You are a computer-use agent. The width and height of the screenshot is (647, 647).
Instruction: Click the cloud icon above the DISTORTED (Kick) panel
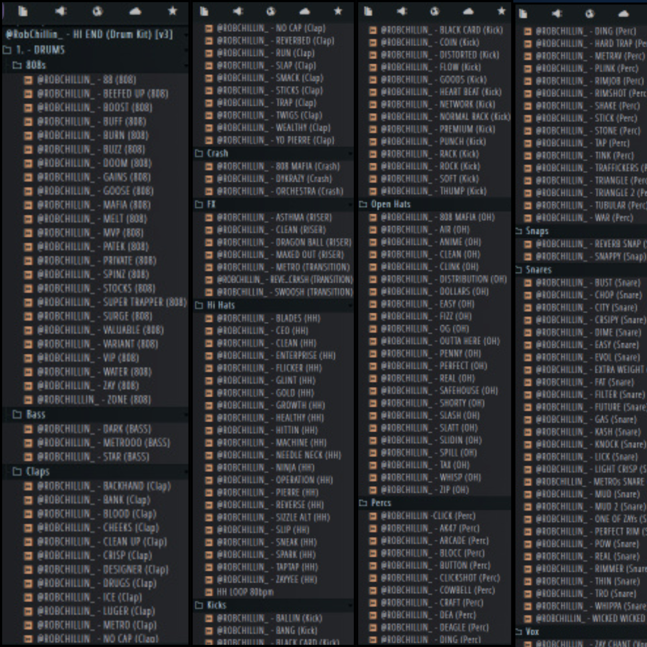coord(468,11)
